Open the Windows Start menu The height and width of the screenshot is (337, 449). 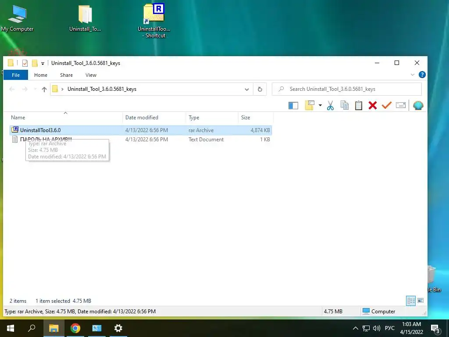[x=11, y=328]
